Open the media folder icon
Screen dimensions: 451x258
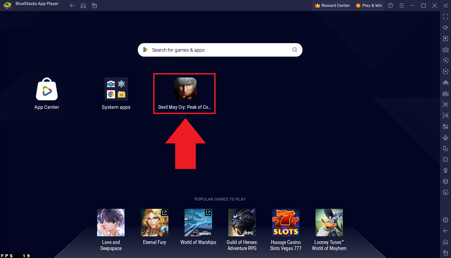point(446,127)
